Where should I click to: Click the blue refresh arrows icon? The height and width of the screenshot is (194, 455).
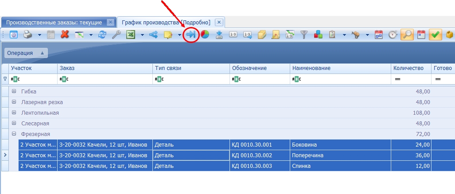pyautogui.click(x=102, y=35)
